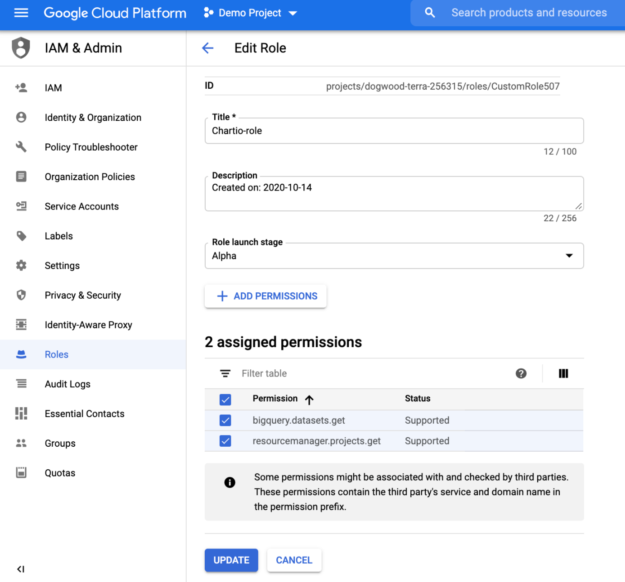Click the "2 assigned permissions" heading
This screenshot has height=582, width=625.
(x=283, y=342)
